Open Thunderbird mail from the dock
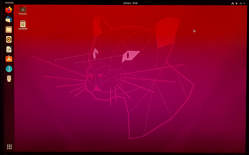This screenshot has width=249, height=155. click(x=9, y=20)
